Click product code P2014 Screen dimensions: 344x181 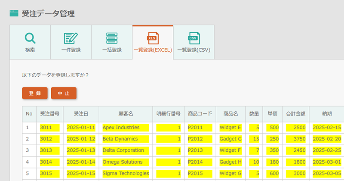200,162
